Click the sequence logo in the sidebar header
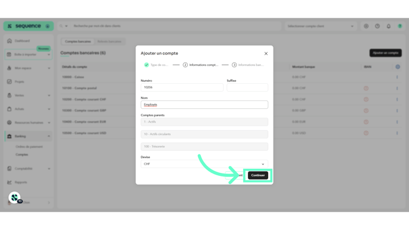Image resolution: width=409 pixels, height=230 pixels. (25, 26)
